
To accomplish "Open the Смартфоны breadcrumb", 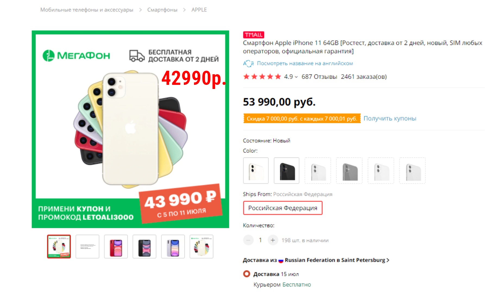I will (x=162, y=10).
